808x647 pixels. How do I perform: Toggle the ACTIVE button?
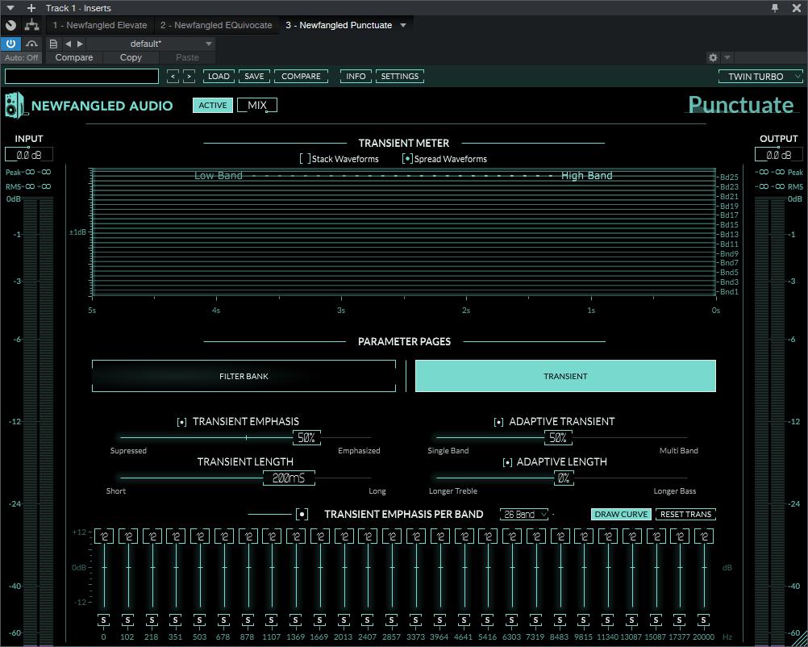(x=213, y=105)
